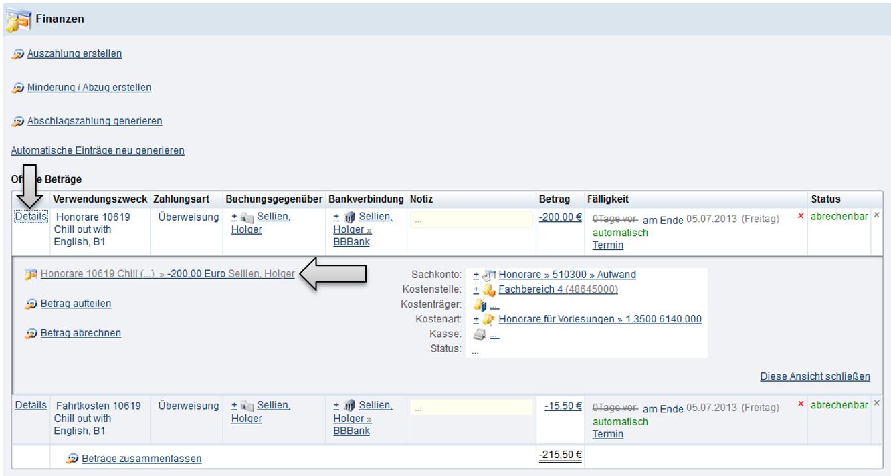Open the -200,00 € Betrag link
This screenshot has width=891, height=476.
560,217
